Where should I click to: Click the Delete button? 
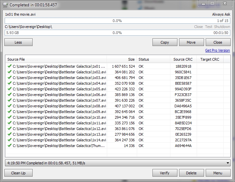pos(191,173)
